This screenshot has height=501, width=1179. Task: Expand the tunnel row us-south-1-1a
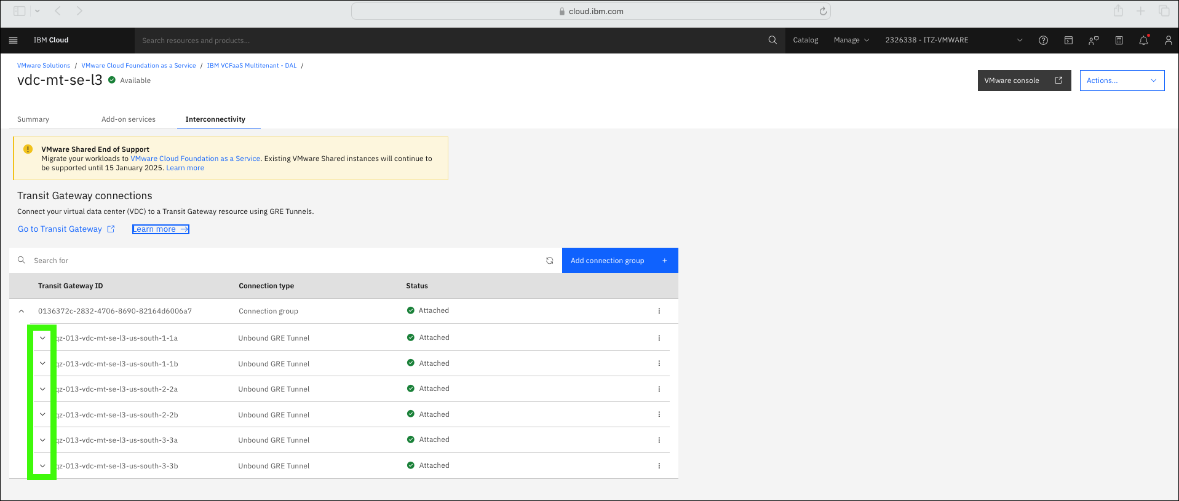click(42, 338)
